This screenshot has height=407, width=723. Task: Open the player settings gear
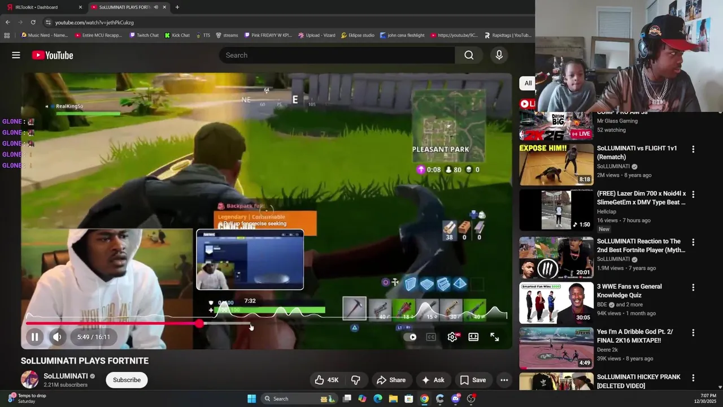pyautogui.click(x=452, y=337)
